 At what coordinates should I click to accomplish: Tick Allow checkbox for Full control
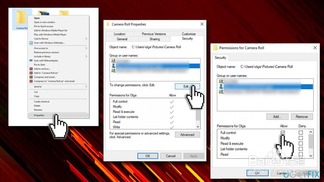pos(283,132)
